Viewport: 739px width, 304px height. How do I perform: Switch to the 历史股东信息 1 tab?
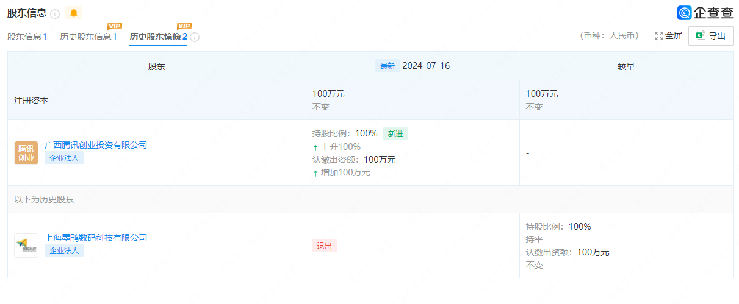tap(88, 37)
